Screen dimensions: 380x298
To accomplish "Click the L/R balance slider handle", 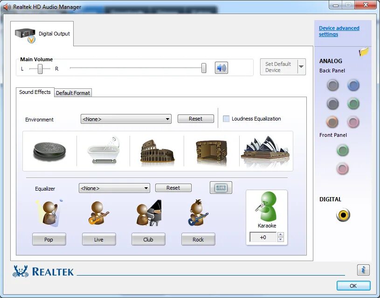I will pyautogui.click(x=40, y=69).
